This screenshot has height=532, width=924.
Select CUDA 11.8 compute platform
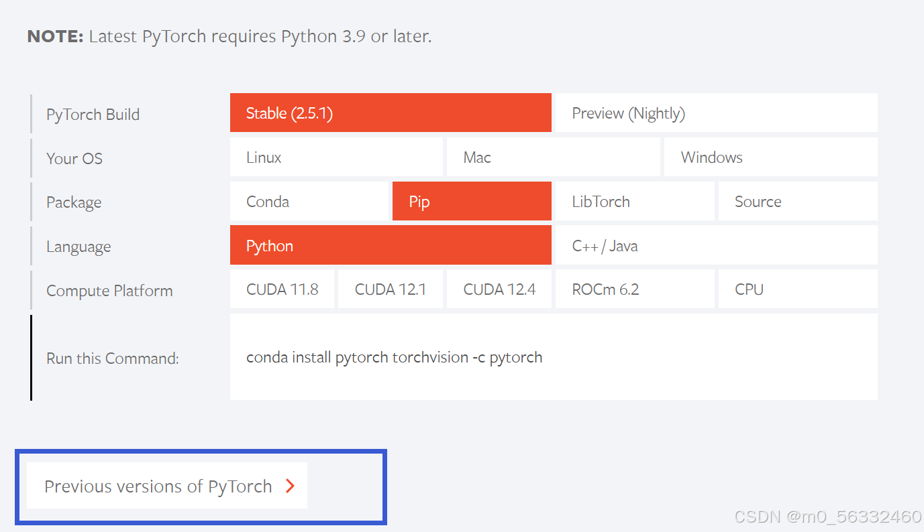tap(282, 289)
